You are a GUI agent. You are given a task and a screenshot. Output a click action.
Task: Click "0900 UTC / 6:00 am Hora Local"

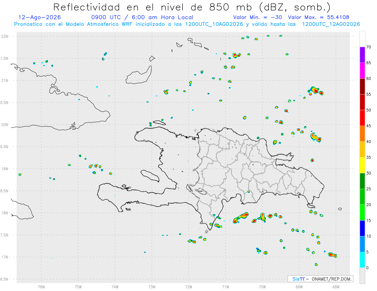142,17
